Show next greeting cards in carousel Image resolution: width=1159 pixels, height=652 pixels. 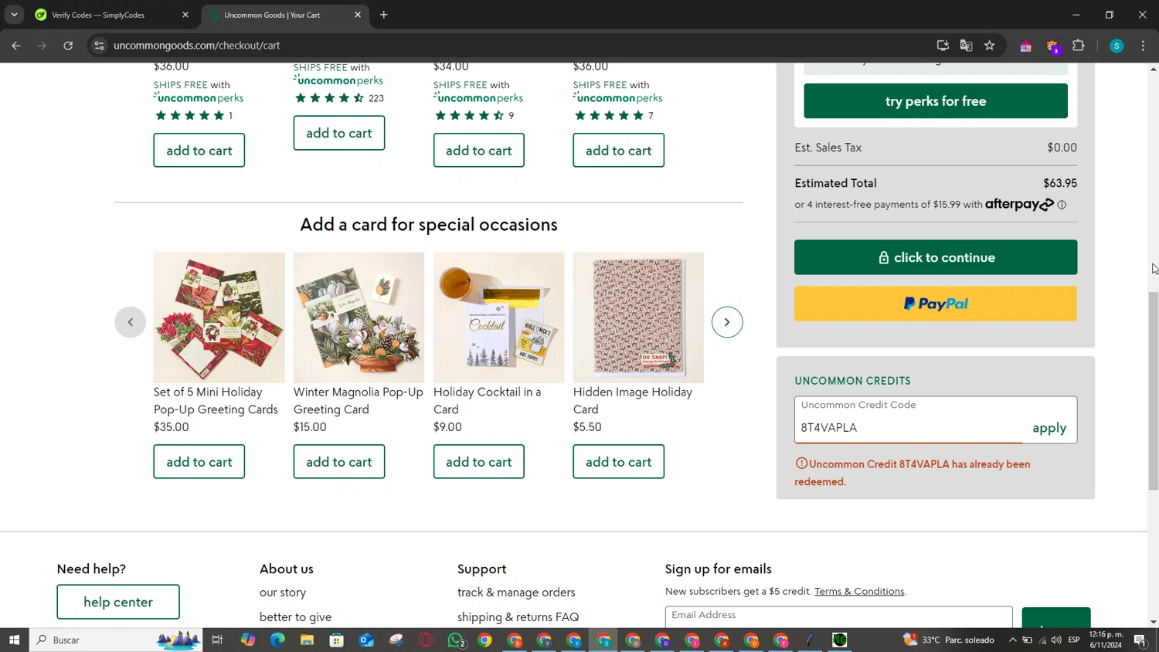[x=727, y=322]
